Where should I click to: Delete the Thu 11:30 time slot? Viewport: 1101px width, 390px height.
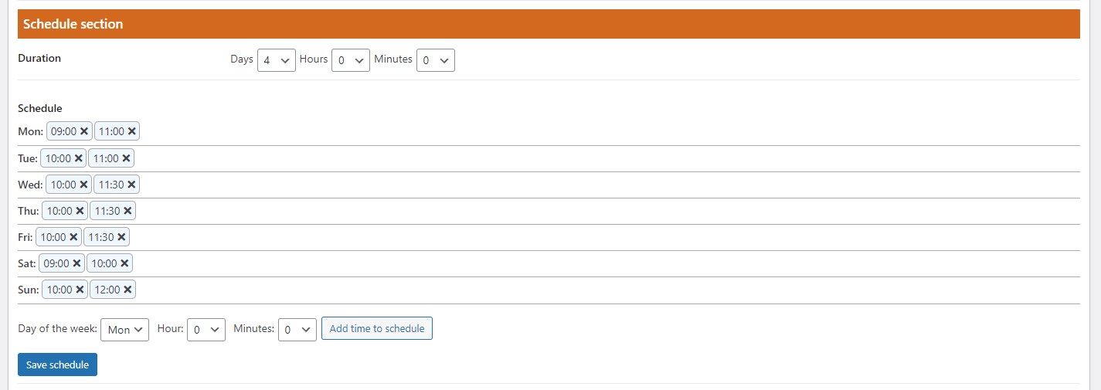tap(127, 211)
